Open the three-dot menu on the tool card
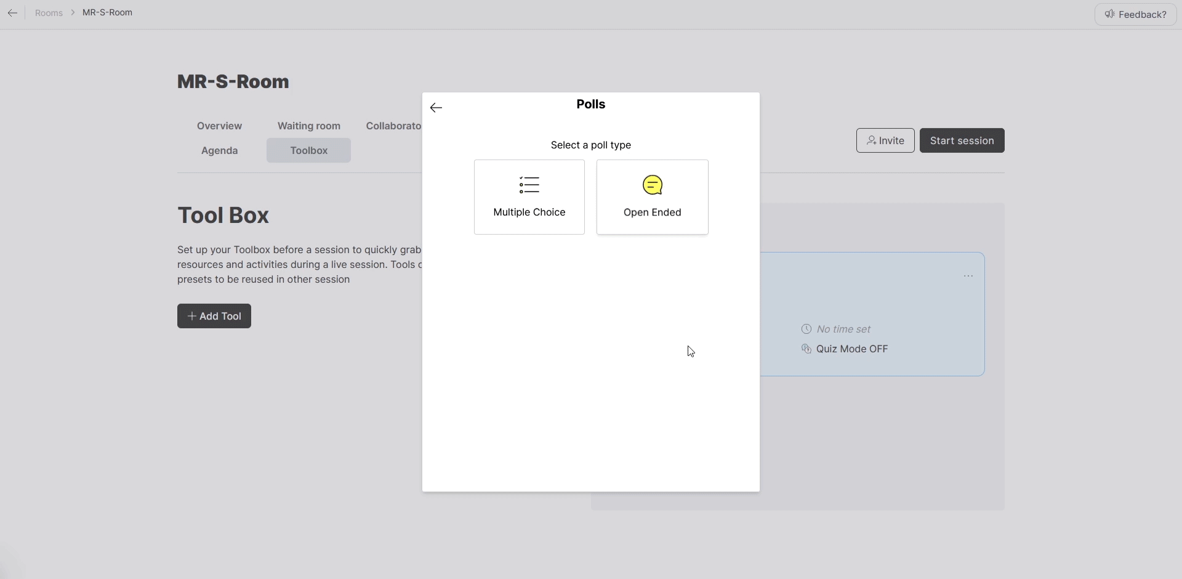This screenshot has width=1182, height=579. [968, 276]
